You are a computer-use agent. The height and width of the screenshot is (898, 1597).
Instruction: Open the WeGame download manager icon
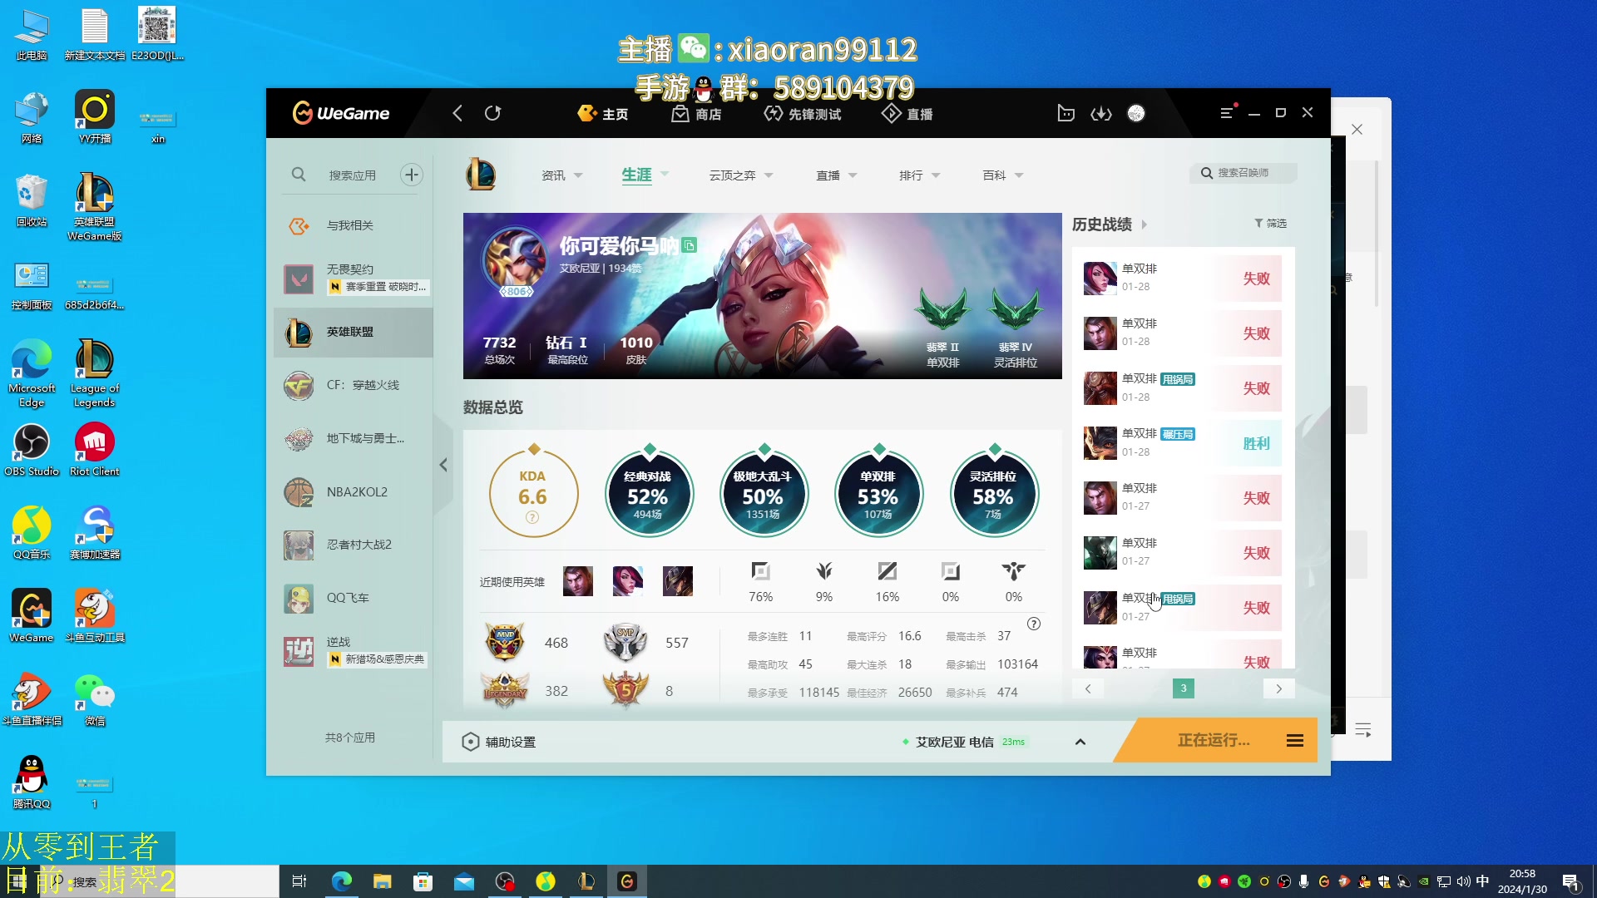(1101, 113)
